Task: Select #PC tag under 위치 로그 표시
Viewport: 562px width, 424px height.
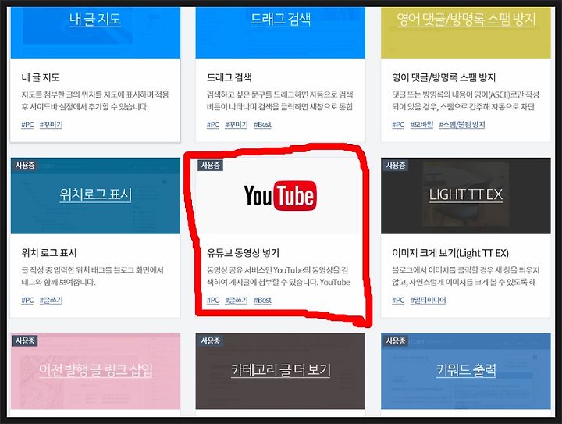Action: [x=27, y=300]
